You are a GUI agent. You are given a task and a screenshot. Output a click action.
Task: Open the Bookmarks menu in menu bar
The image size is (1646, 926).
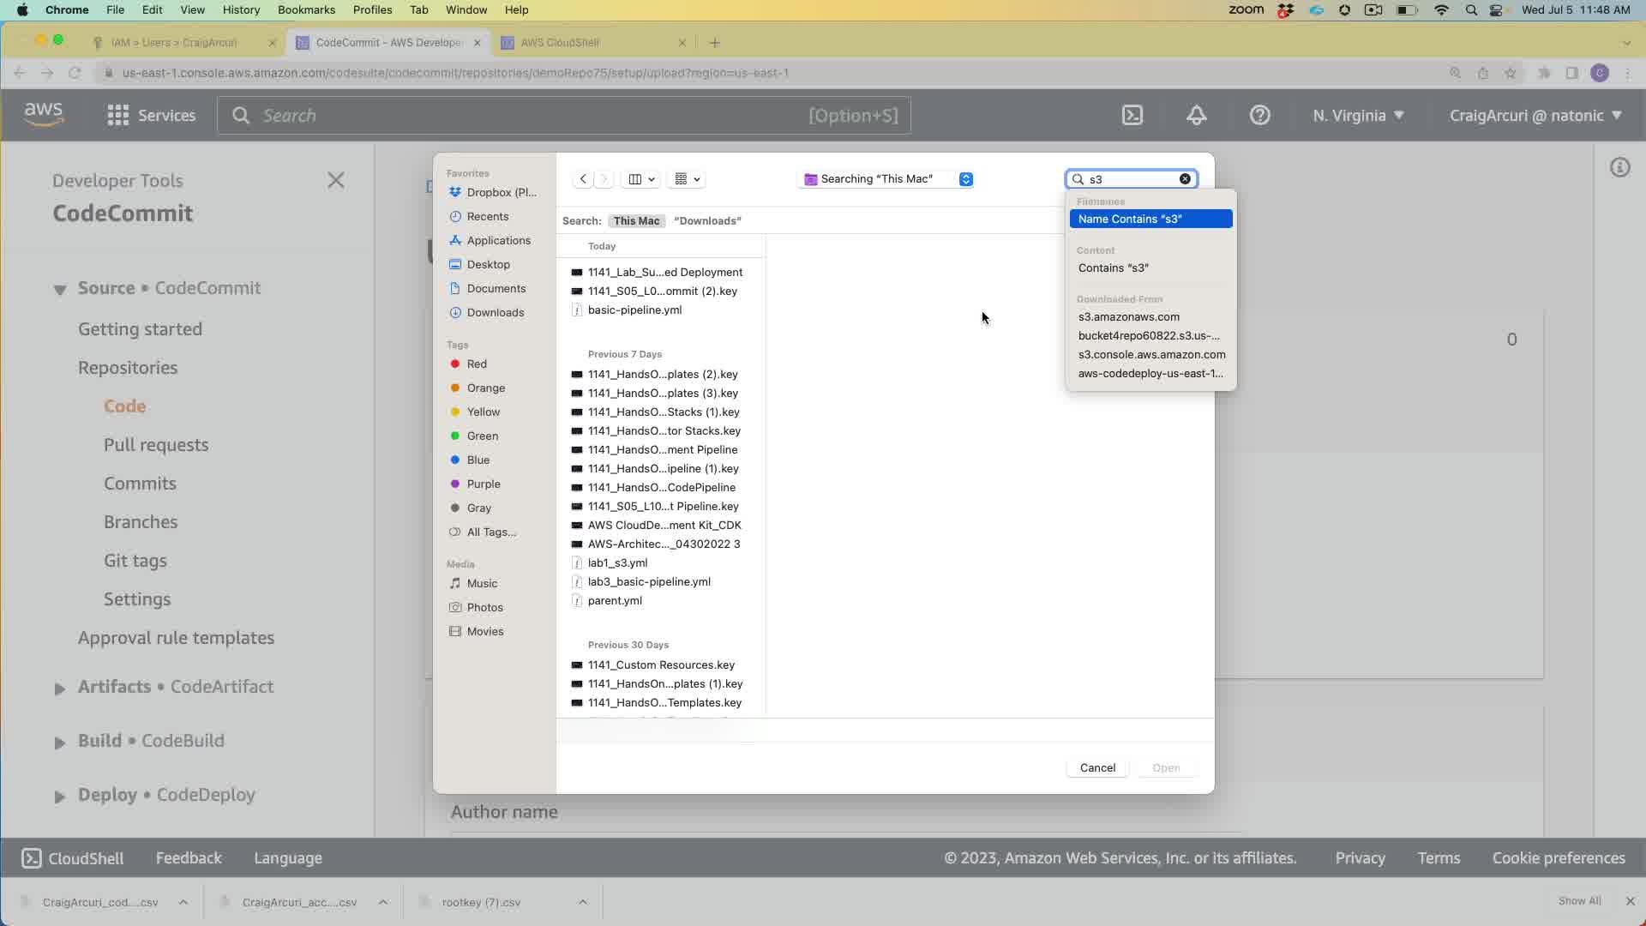pyautogui.click(x=306, y=10)
